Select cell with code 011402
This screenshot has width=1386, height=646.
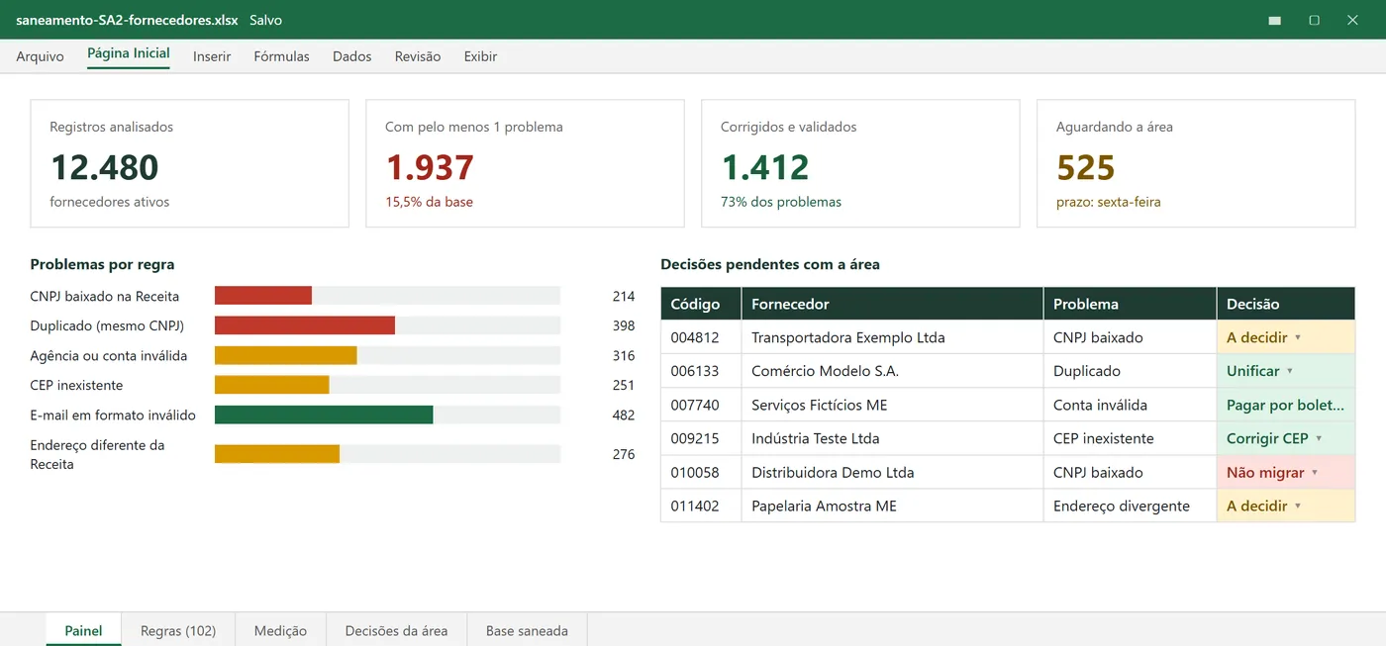[701, 506]
